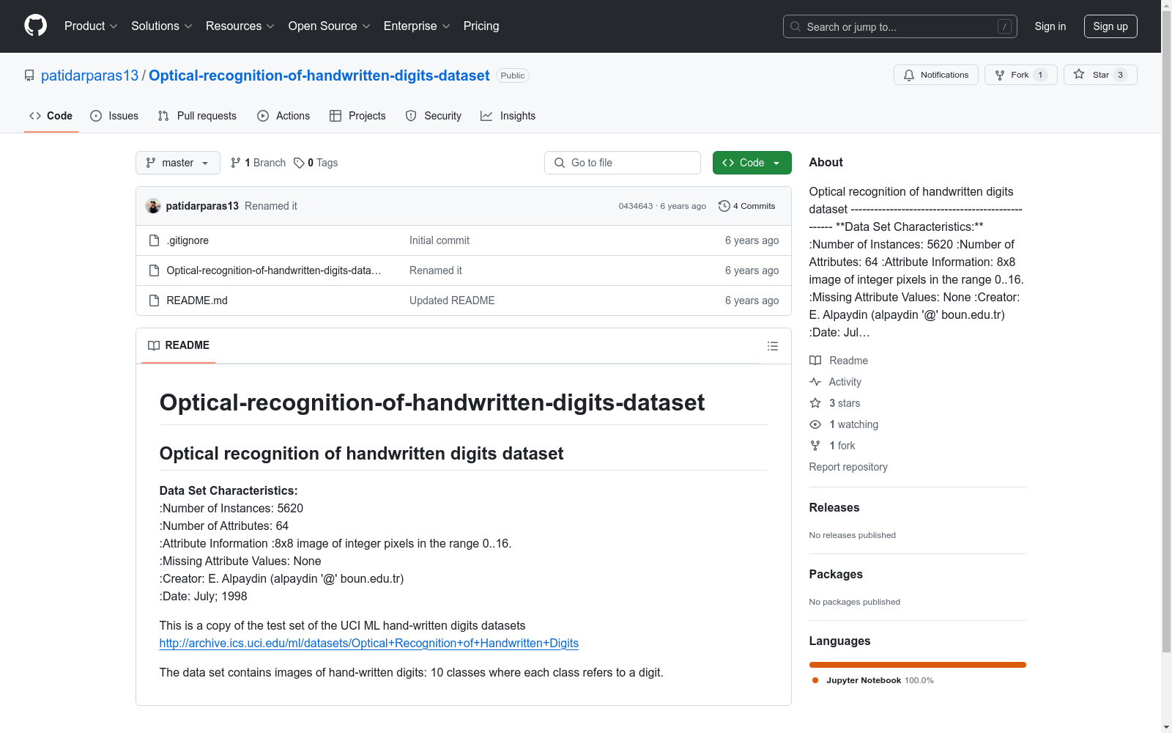Switch to the Security tab
Image resolution: width=1172 pixels, height=733 pixels.
[434, 116]
